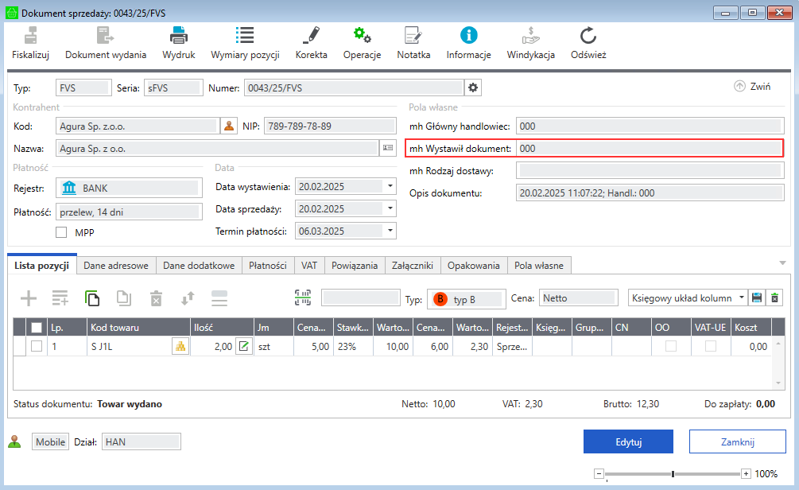Expand the Data wystawienia date dropdown

pos(390,187)
